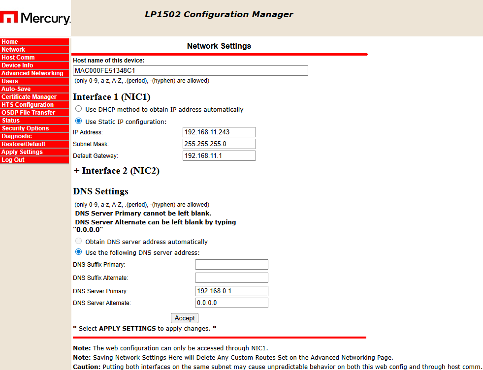Click the DNS Server Primary field
Image resolution: width=483 pixels, height=370 pixels.
click(x=231, y=291)
